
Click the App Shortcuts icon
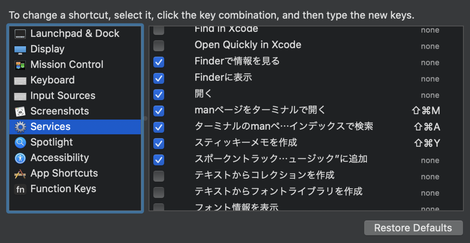point(20,173)
